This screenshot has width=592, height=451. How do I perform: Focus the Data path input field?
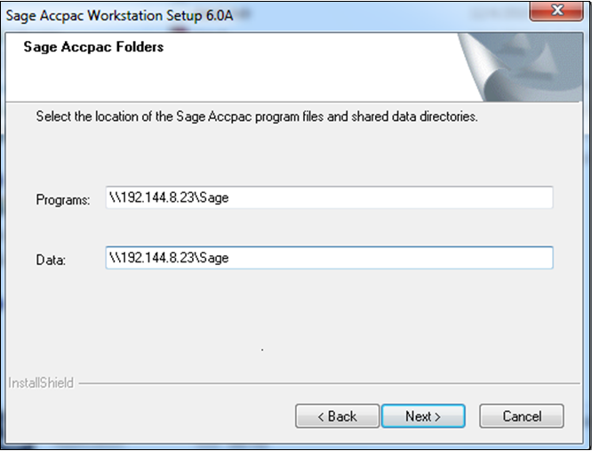click(329, 258)
